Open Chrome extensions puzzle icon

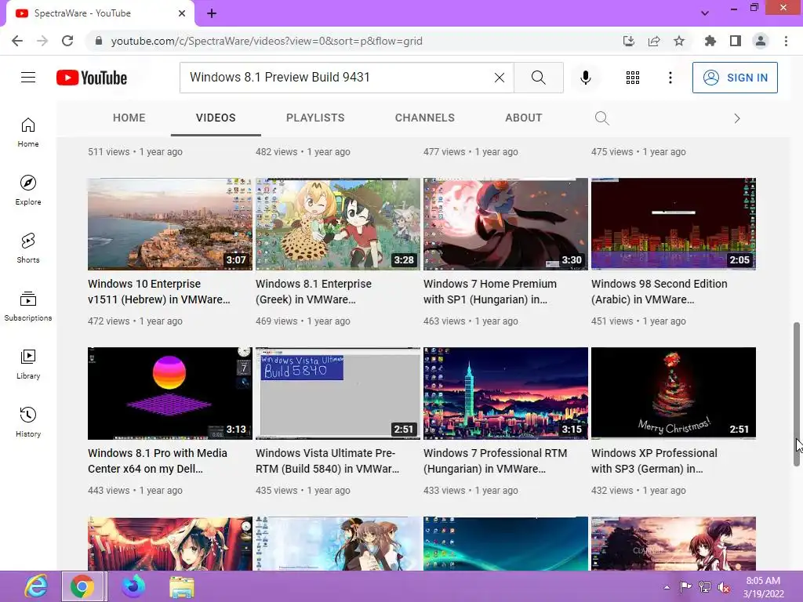click(x=710, y=41)
